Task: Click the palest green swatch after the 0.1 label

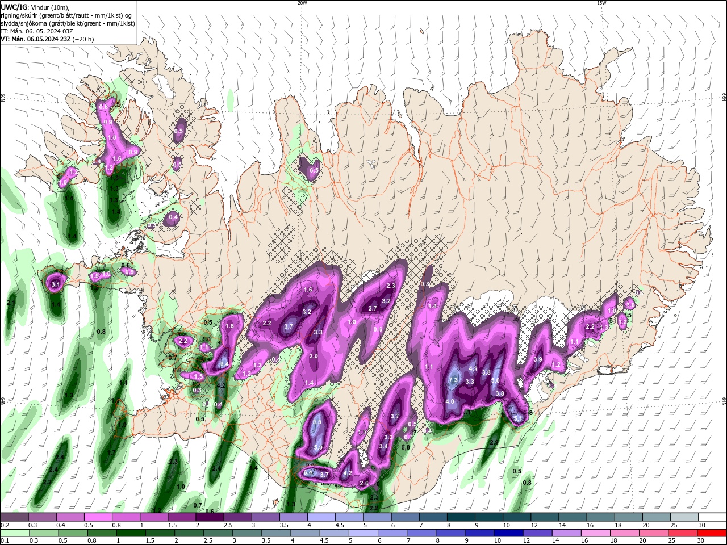Action: coord(15,533)
